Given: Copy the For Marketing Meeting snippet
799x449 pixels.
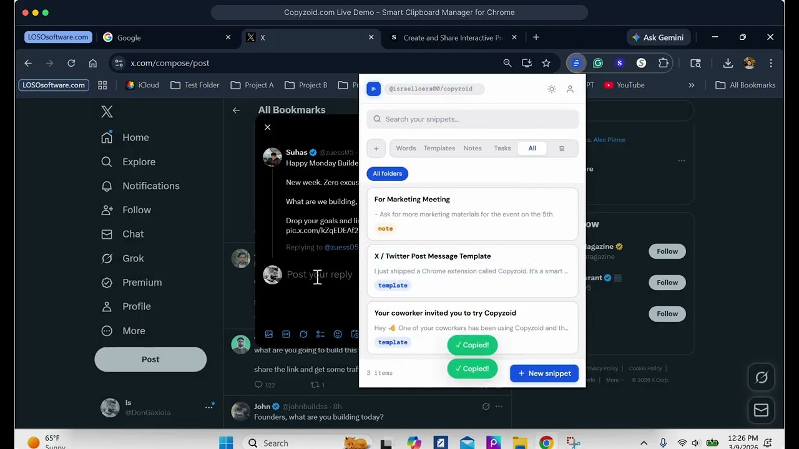Looking at the screenshot, I should 473,214.
